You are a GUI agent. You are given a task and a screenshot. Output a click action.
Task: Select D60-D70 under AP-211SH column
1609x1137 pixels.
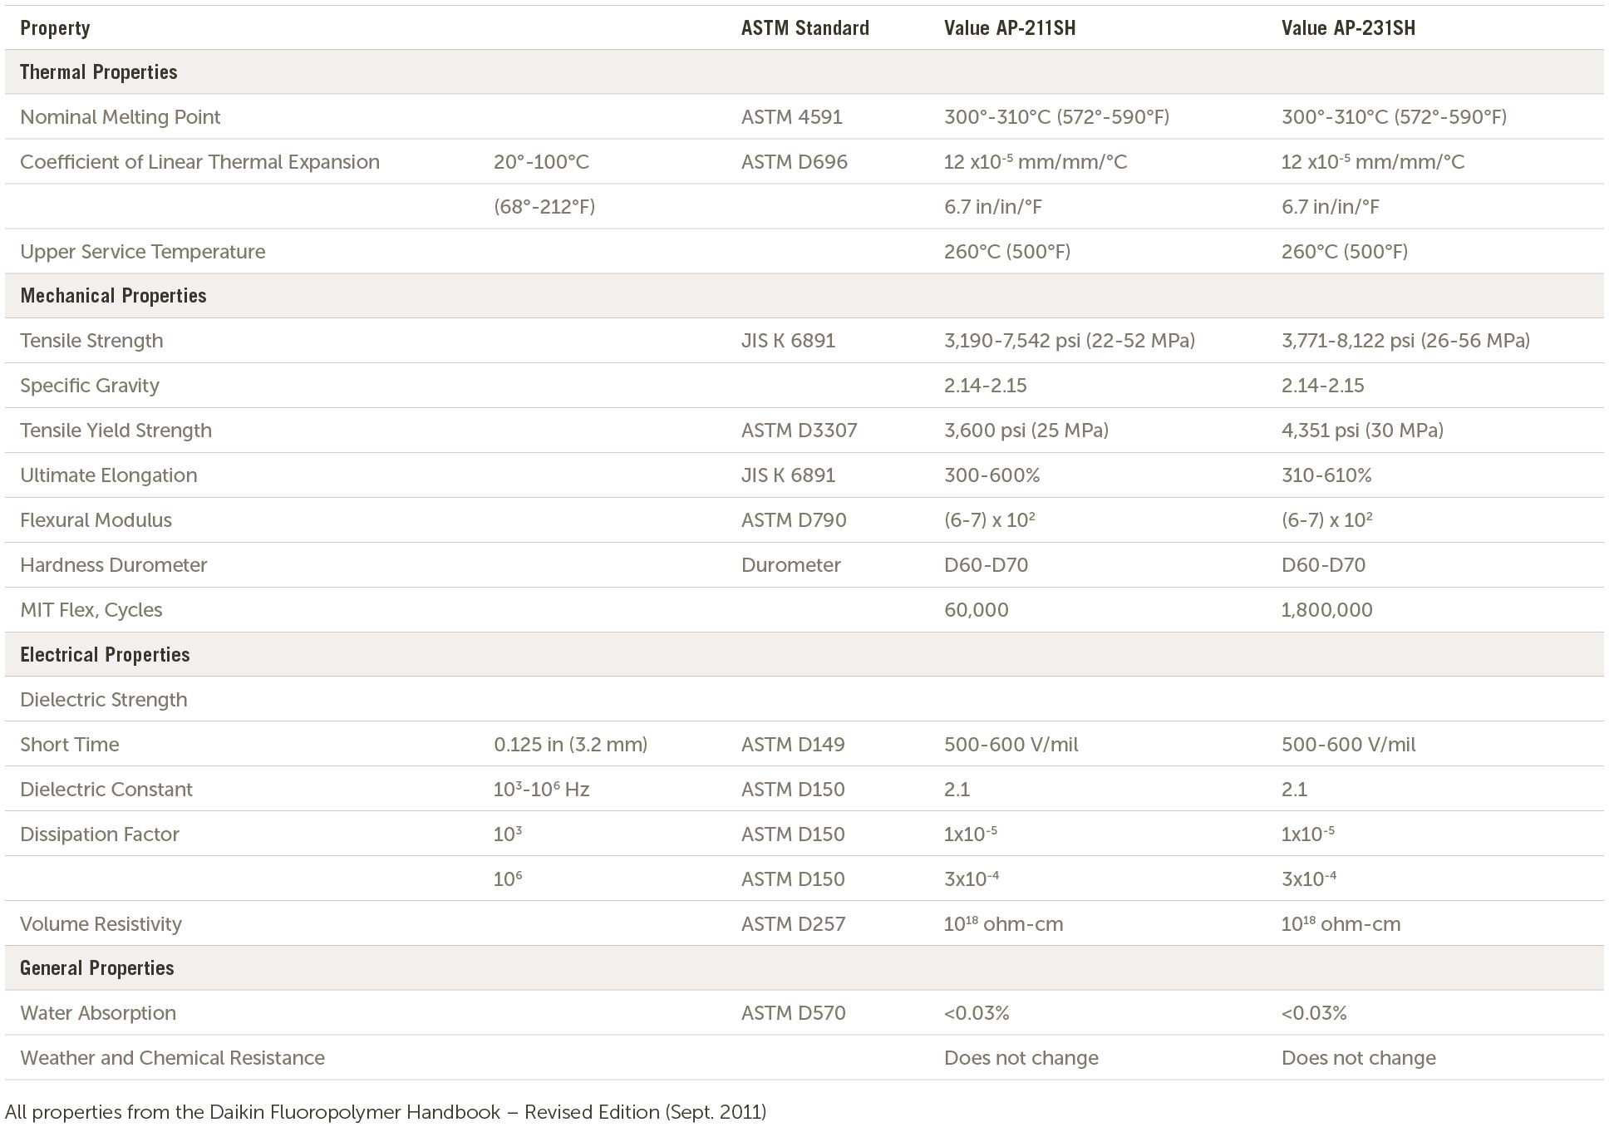click(x=986, y=565)
